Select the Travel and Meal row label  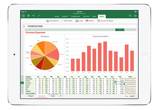coord(30,93)
